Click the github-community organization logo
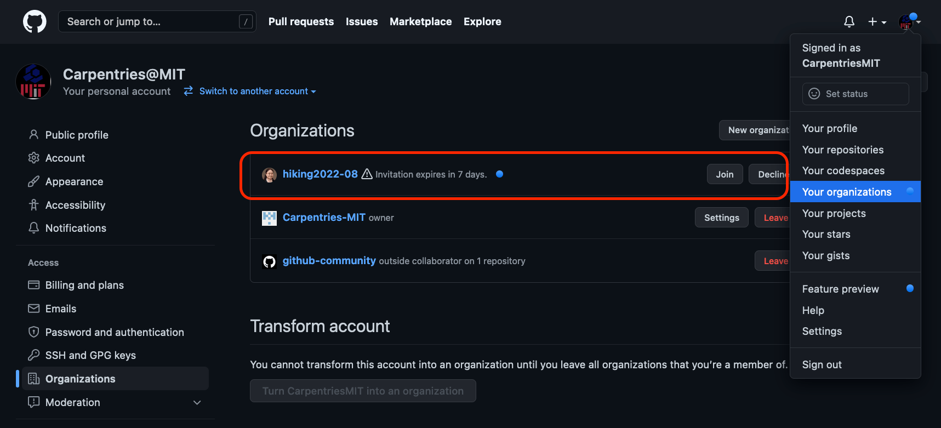 click(x=269, y=261)
